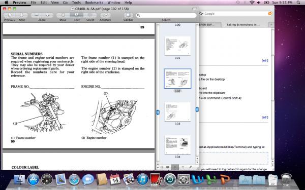Advance with the Next page toolbar arrow
305x190 pixels.
pos(21,15)
